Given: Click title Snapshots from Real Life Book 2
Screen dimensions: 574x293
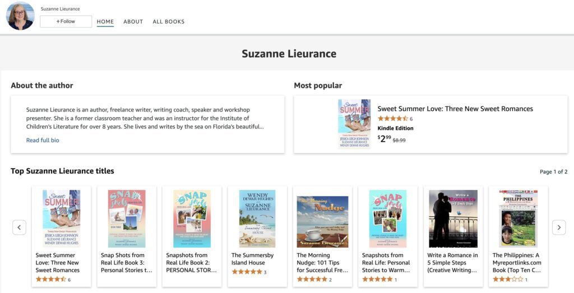Looking at the screenshot, I should point(192,263).
